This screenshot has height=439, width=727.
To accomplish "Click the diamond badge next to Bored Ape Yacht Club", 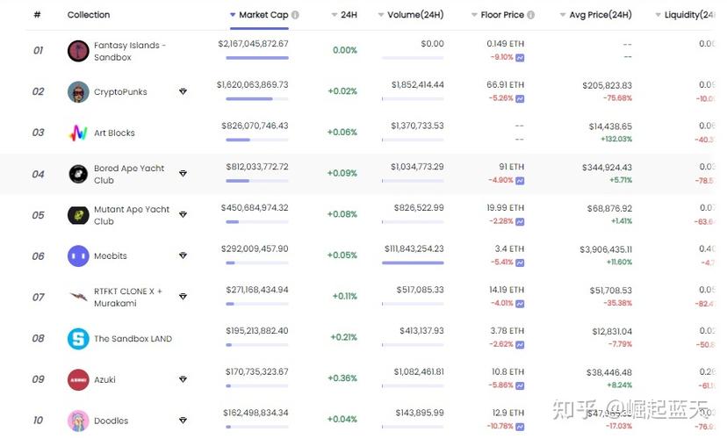I will pyautogui.click(x=184, y=173).
